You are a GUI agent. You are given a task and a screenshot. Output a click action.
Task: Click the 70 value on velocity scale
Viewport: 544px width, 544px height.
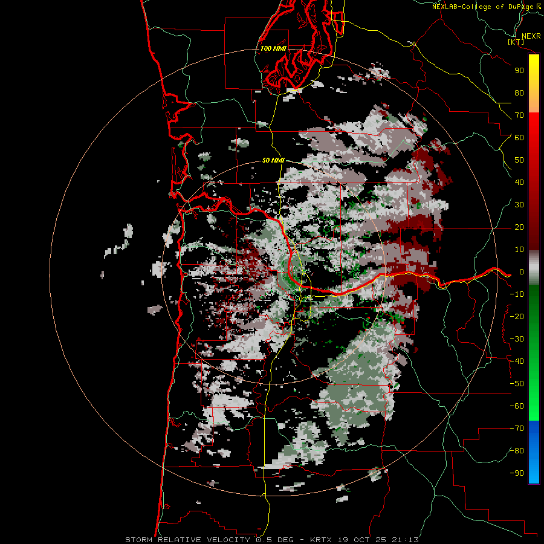[519, 115]
